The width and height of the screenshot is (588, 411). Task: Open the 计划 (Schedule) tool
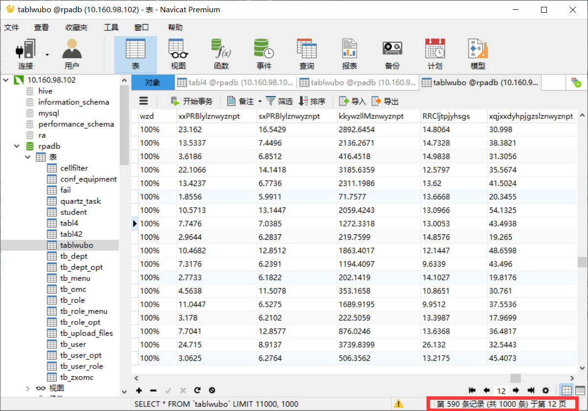pyautogui.click(x=434, y=53)
